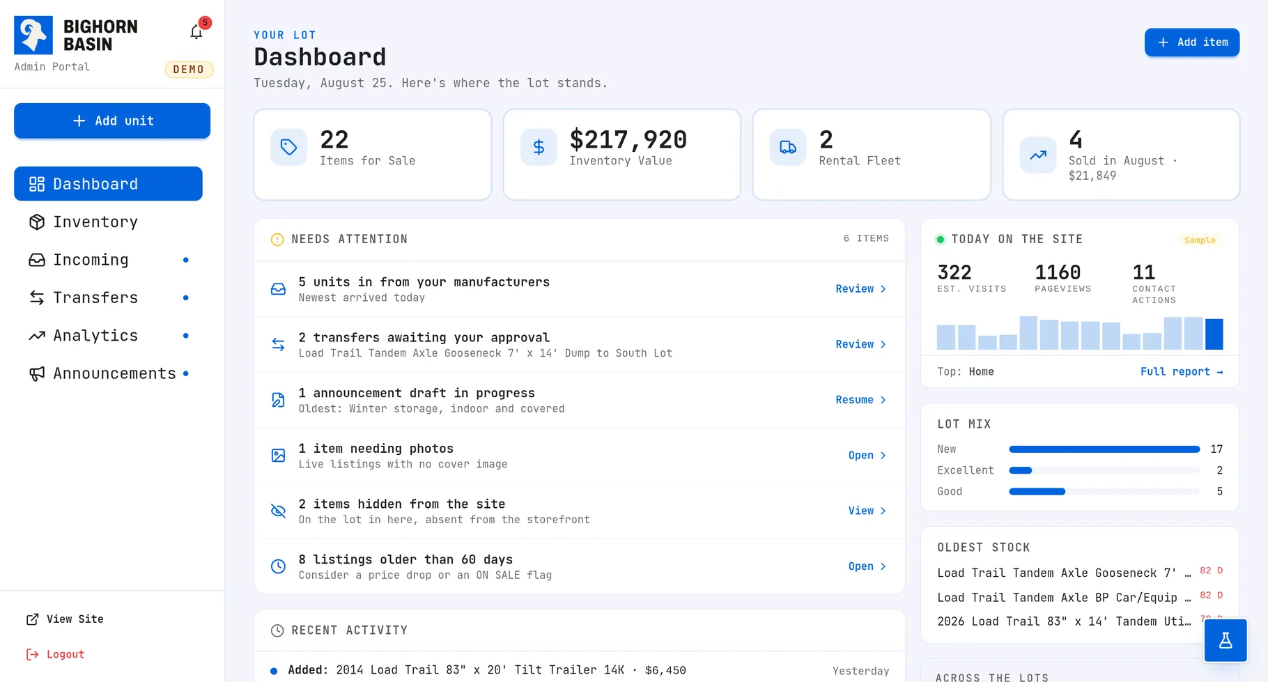Click the Inventory box icon in sidebar
1268x682 pixels.
[x=37, y=222]
